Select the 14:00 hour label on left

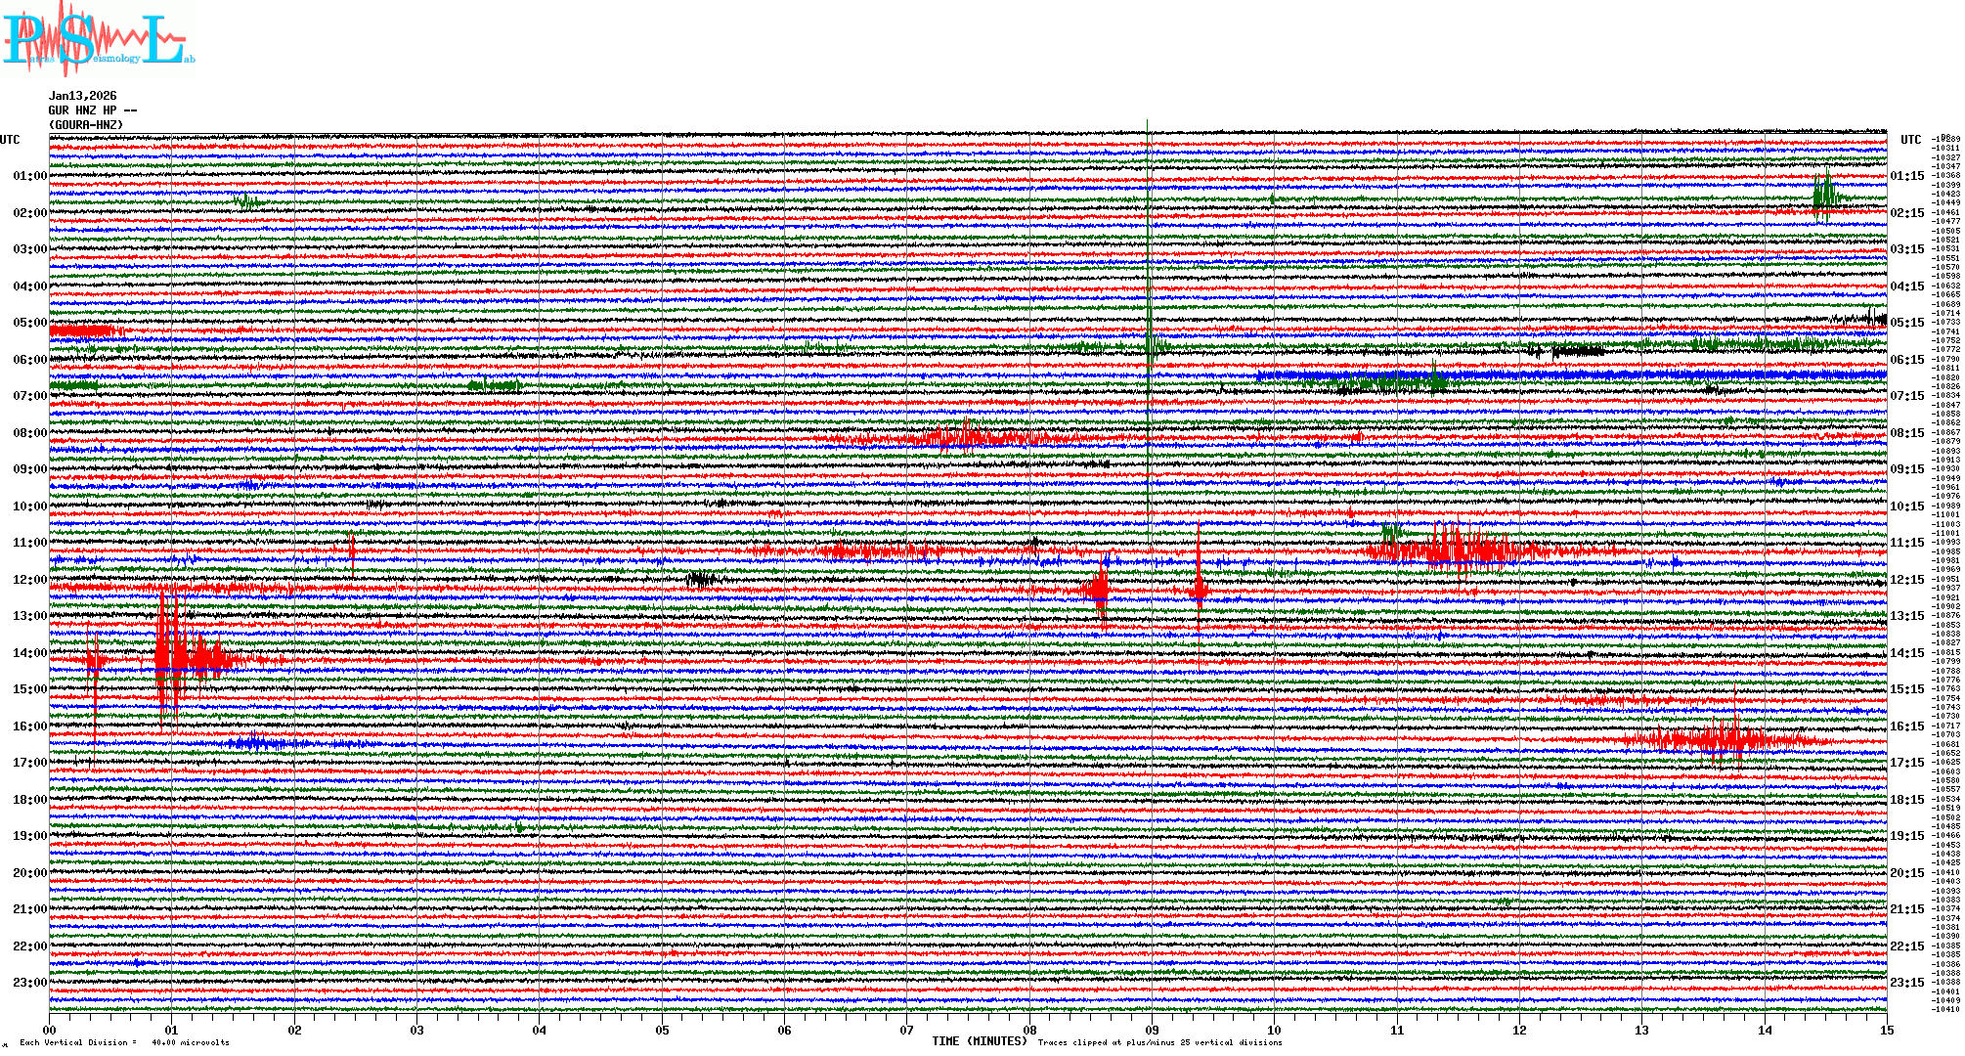29,653
